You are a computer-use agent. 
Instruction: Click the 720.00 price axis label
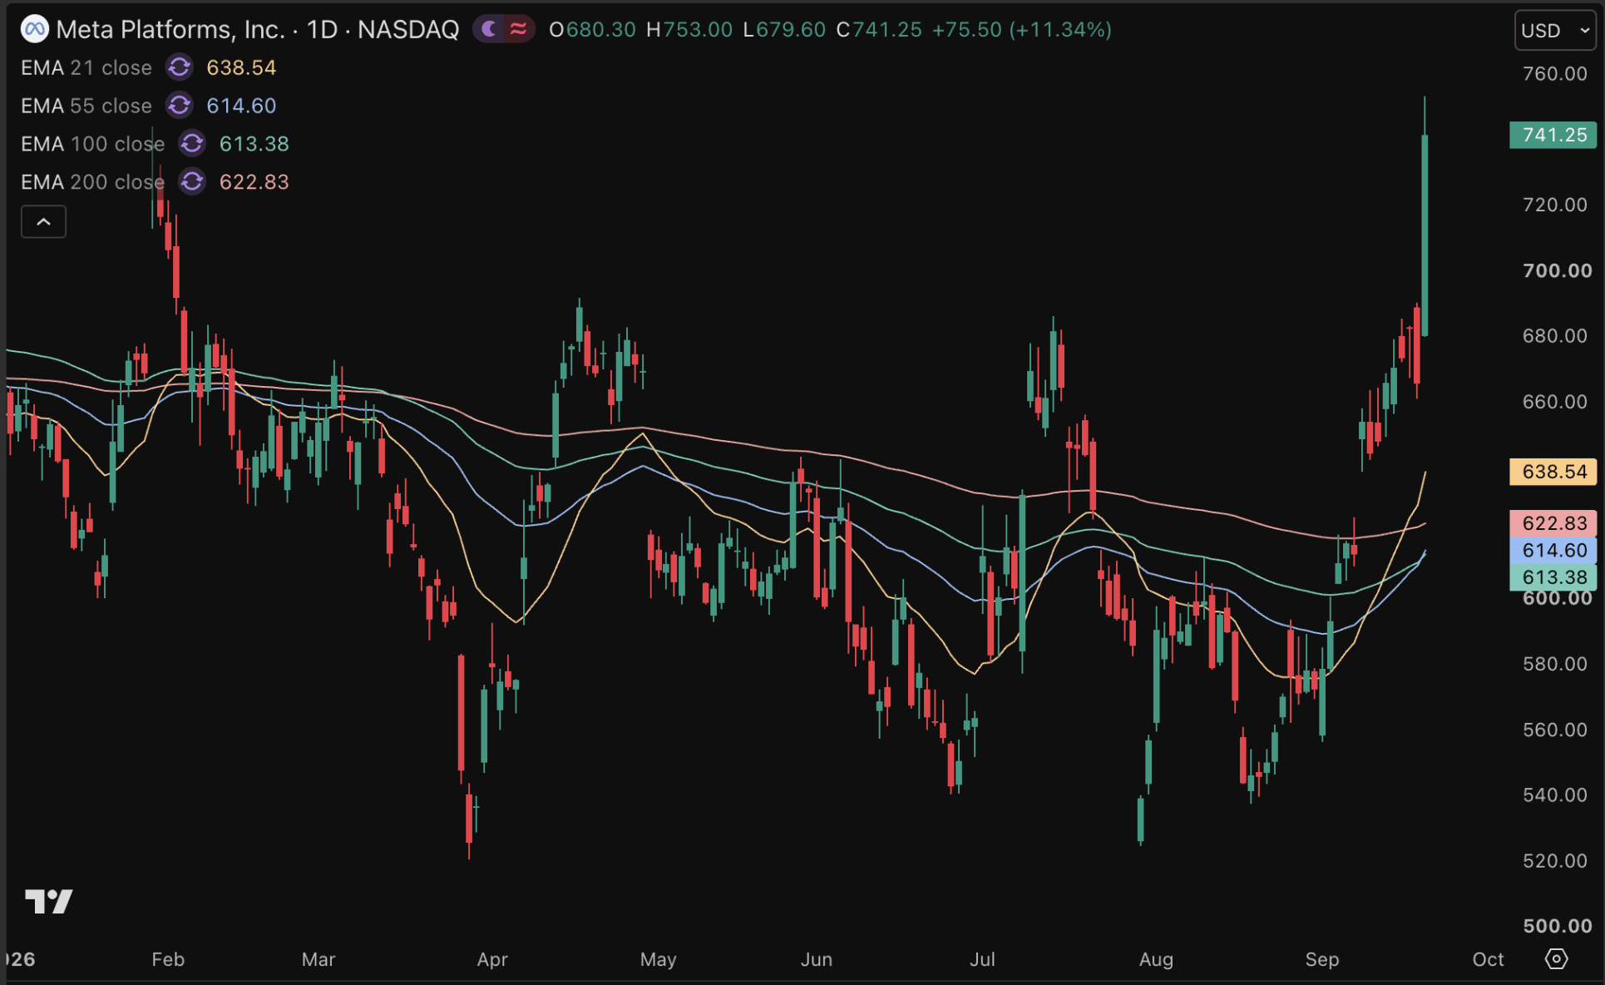point(1555,205)
